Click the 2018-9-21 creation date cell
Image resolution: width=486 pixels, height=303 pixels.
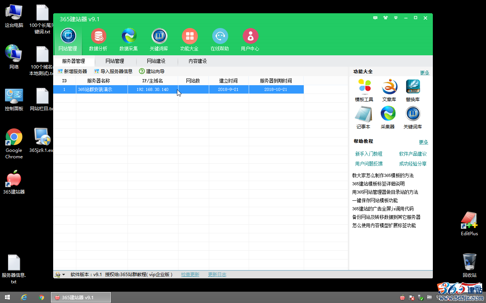pyautogui.click(x=229, y=89)
